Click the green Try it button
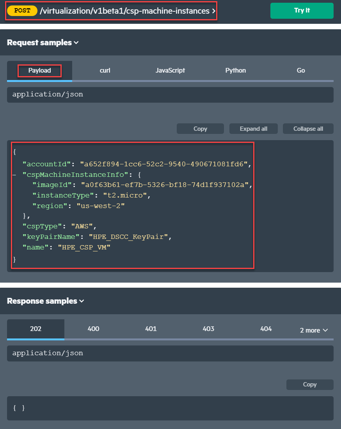The image size is (341, 429). click(x=302, y=11)
